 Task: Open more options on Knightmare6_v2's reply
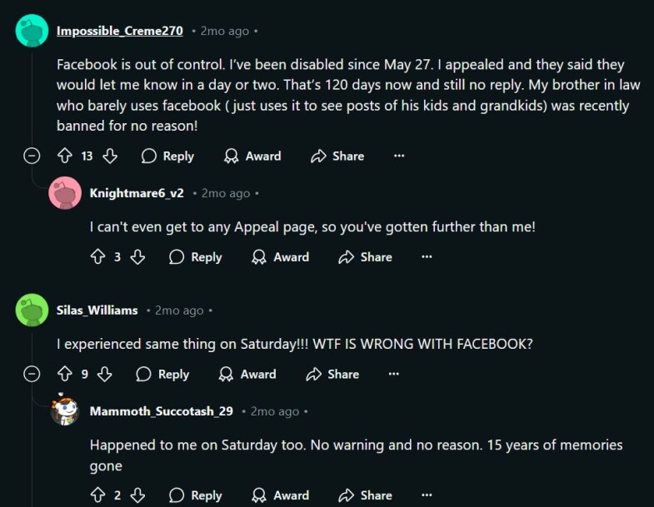click(x=427, y=257)
